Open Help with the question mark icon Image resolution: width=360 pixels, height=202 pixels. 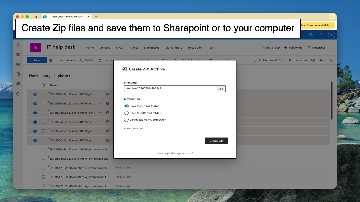tap(321, 35)
